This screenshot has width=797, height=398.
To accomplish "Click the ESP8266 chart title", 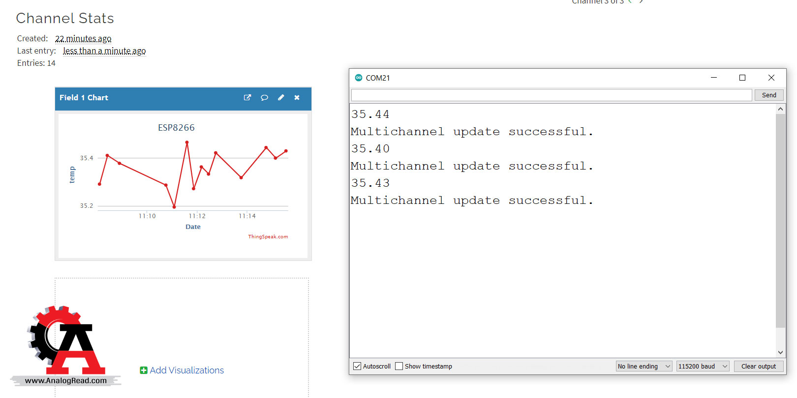I will [x=176, y=128].
